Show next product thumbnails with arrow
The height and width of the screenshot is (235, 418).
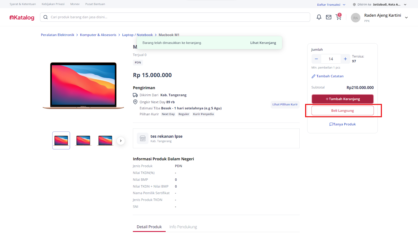pos(121,141)
